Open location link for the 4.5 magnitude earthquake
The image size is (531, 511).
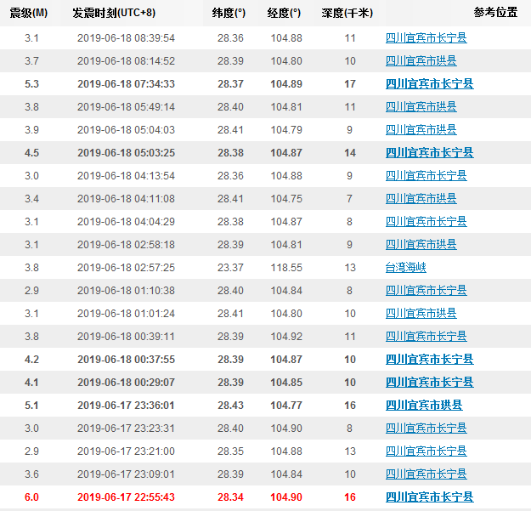[429, 152]
